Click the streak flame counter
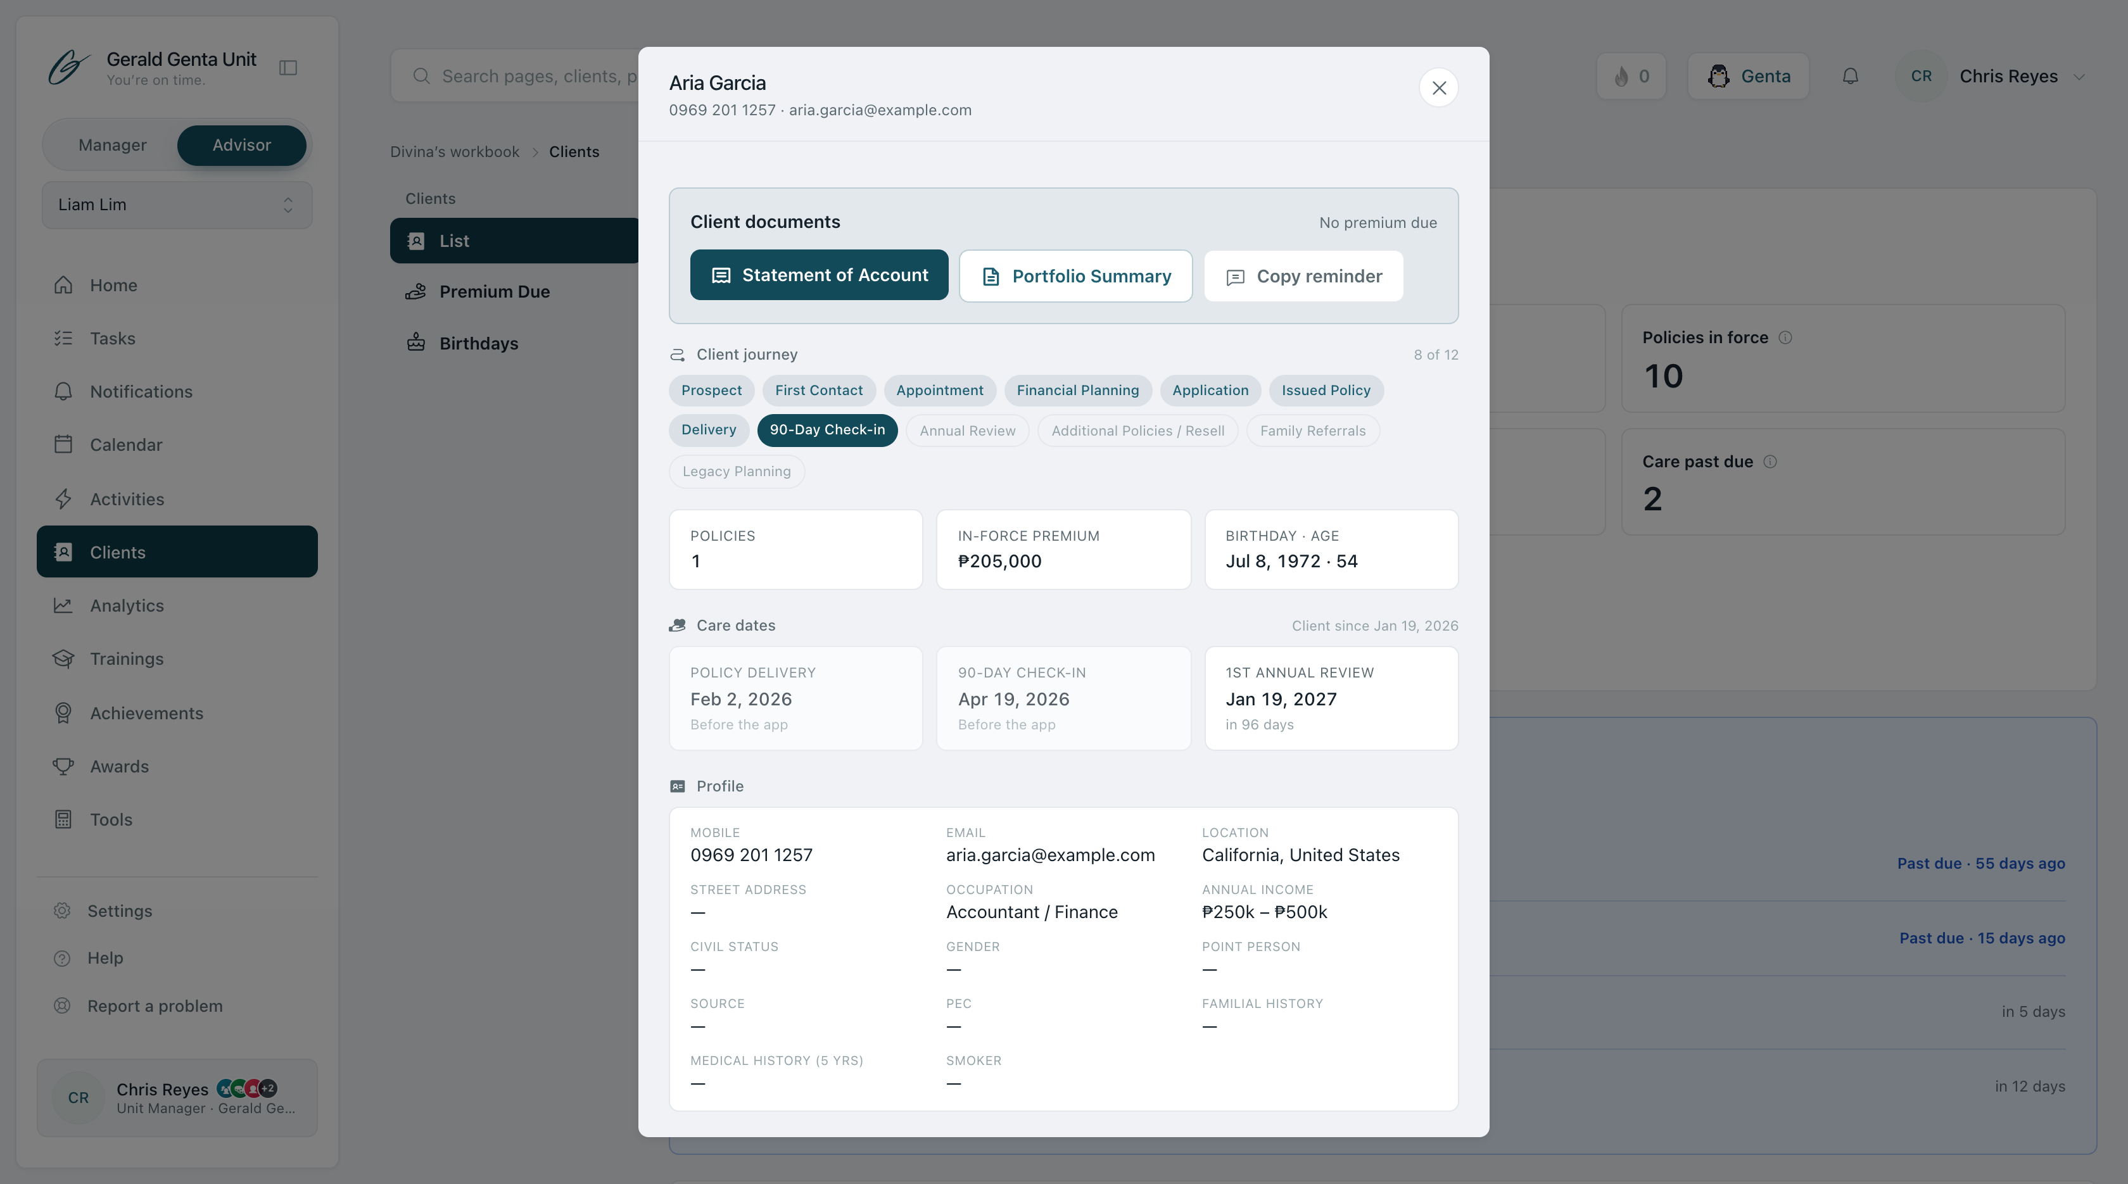 [1631, 76]
